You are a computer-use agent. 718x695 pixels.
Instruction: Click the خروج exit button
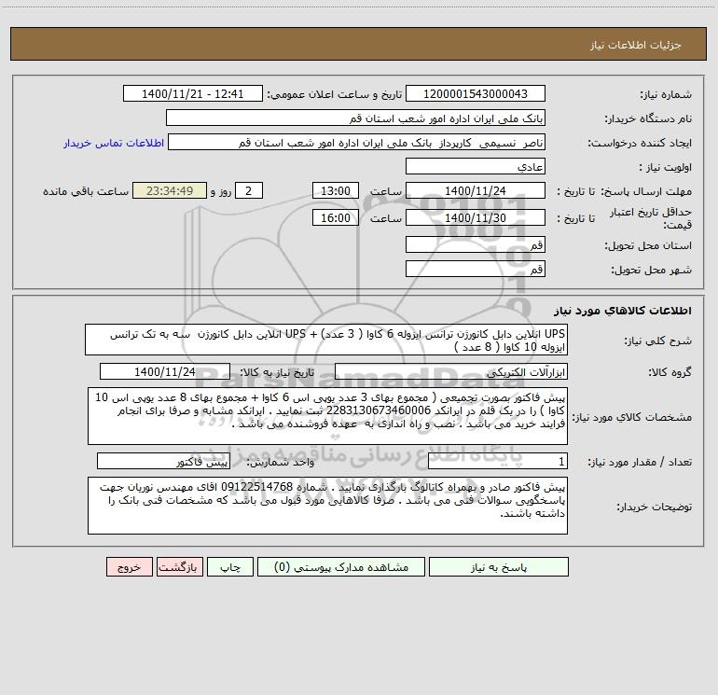click(x=129, y=567)
